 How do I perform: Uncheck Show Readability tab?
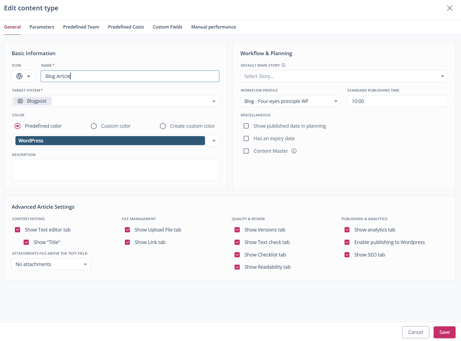(x=237, y=267)
